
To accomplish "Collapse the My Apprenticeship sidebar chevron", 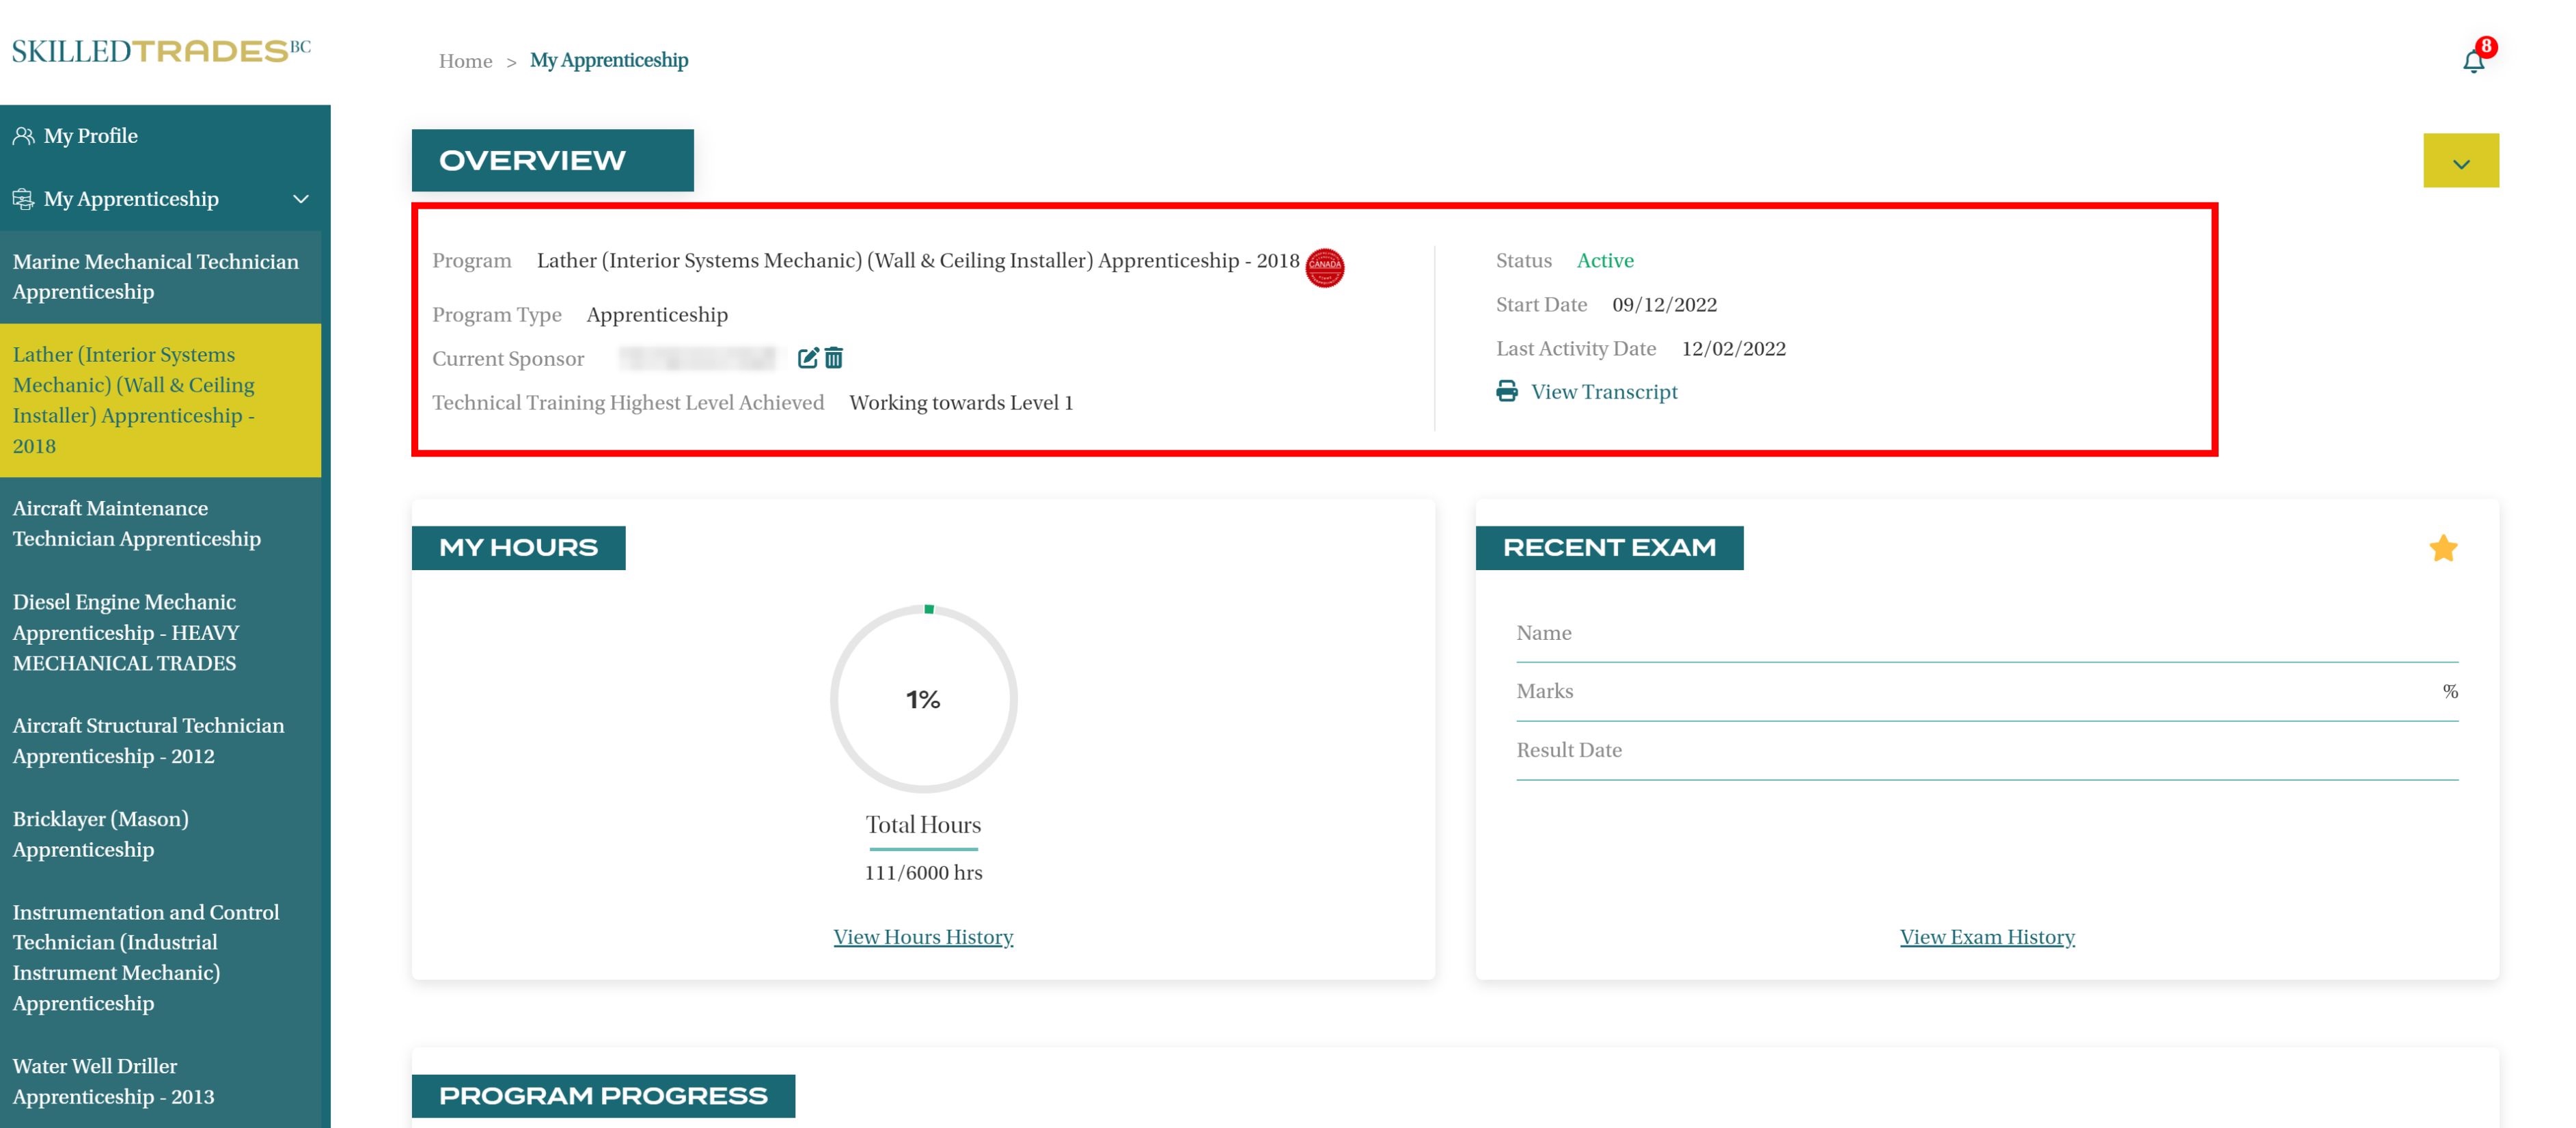I will (300, 199).
